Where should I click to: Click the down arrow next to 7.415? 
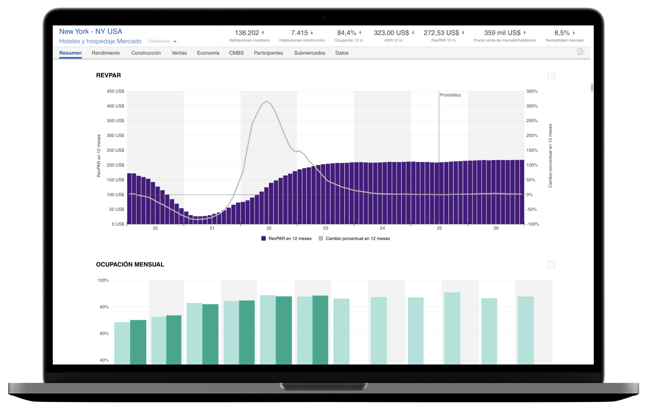pos(312,33)
